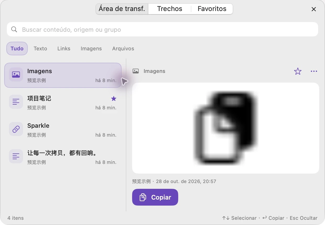
Task: Show only Imagens in the filter bar
Action: (x=91, y=49)
